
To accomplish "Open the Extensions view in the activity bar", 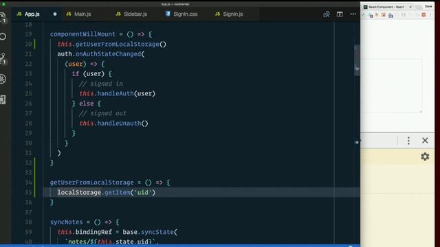I will click(3, 99).
